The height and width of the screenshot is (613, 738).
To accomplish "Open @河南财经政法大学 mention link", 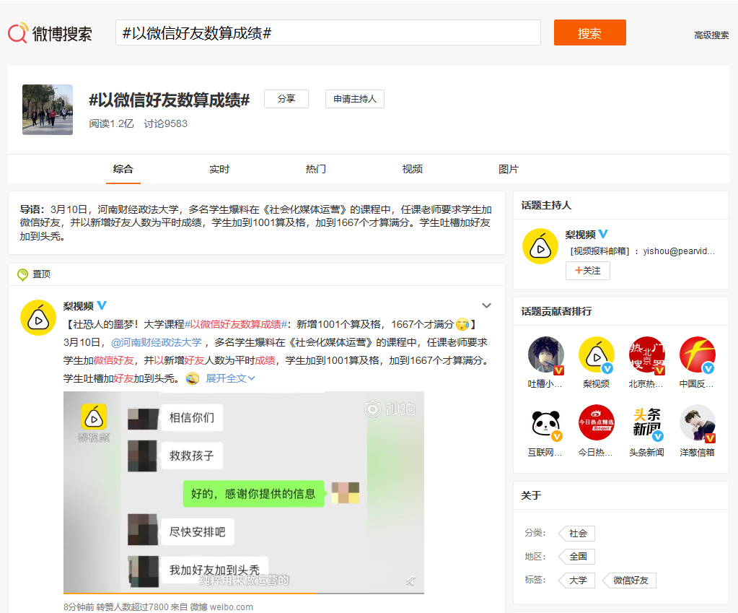I will click(x=157, y=342).
